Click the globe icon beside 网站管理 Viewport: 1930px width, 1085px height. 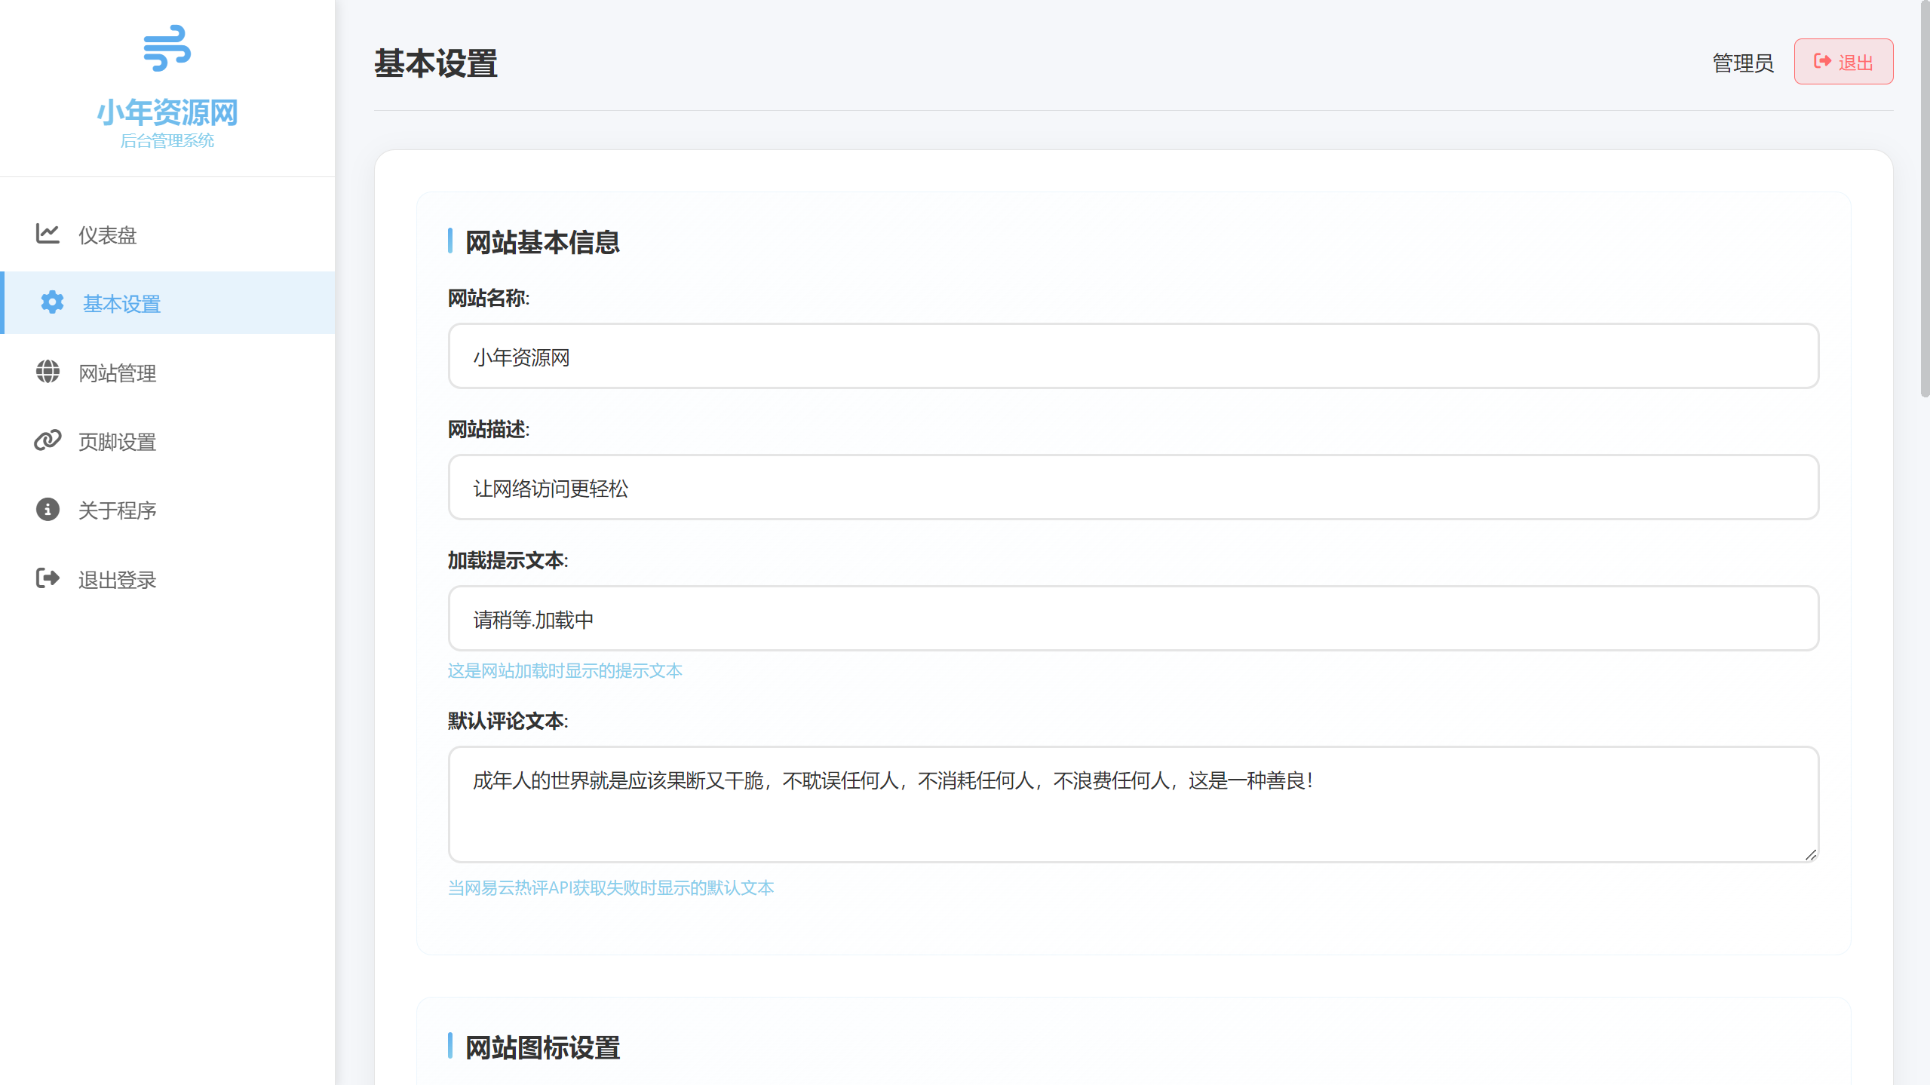(48, 372)
